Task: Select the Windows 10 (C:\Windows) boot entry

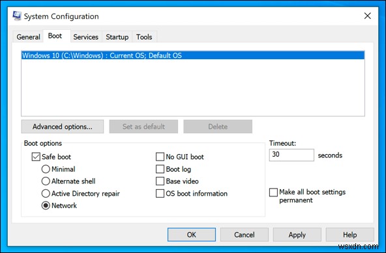Action: tap(193, 55)
